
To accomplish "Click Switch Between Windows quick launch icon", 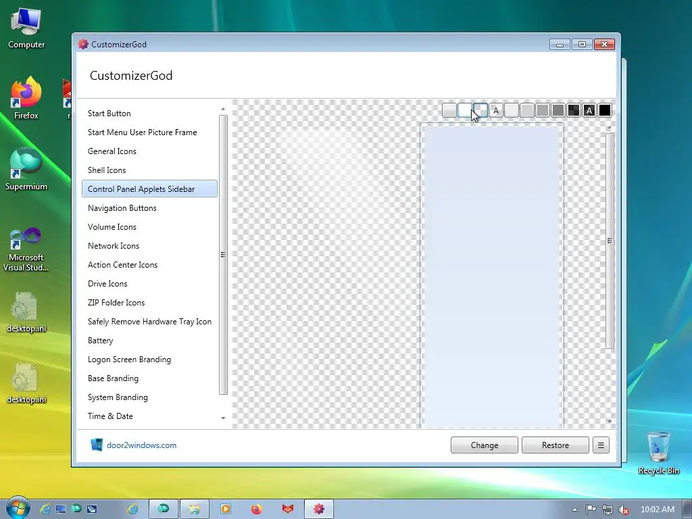I will (92, 510).
